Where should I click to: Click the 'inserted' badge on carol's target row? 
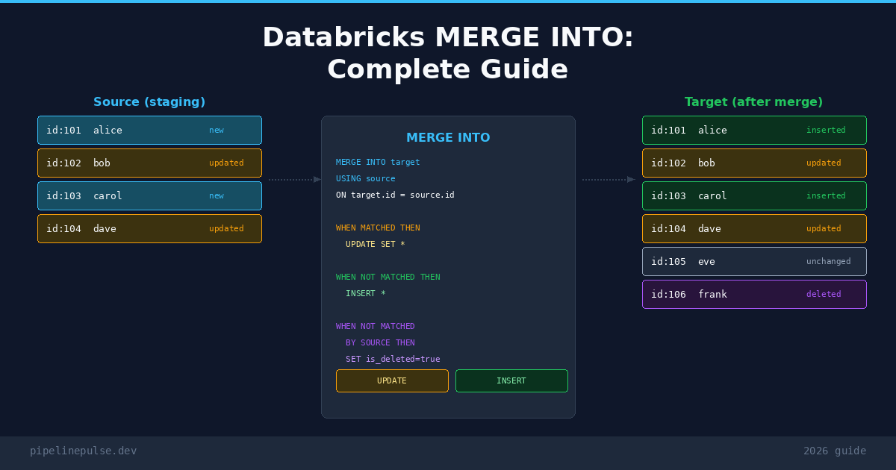click(x=826, y=195)
